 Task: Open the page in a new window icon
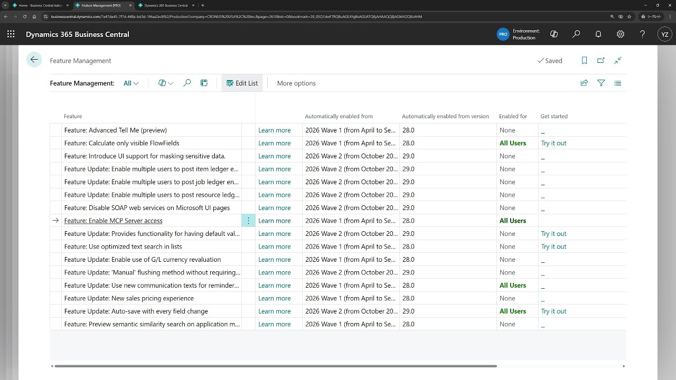[x=601, y=60]
